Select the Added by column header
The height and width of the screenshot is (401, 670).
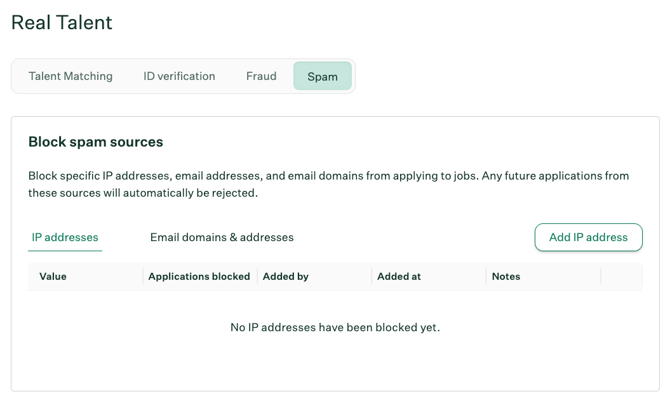click(x=285, y=277)
